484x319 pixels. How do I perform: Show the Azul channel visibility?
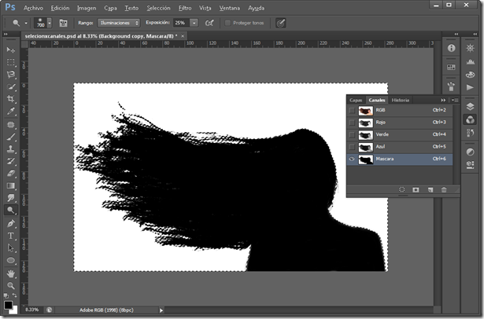tap(352, 147)
